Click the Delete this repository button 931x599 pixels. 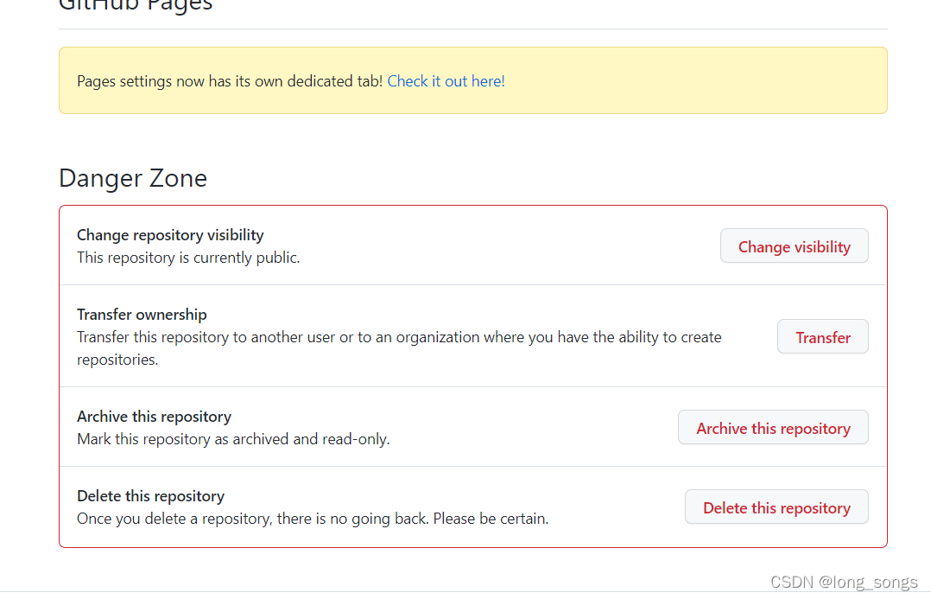tap(776, 507)
